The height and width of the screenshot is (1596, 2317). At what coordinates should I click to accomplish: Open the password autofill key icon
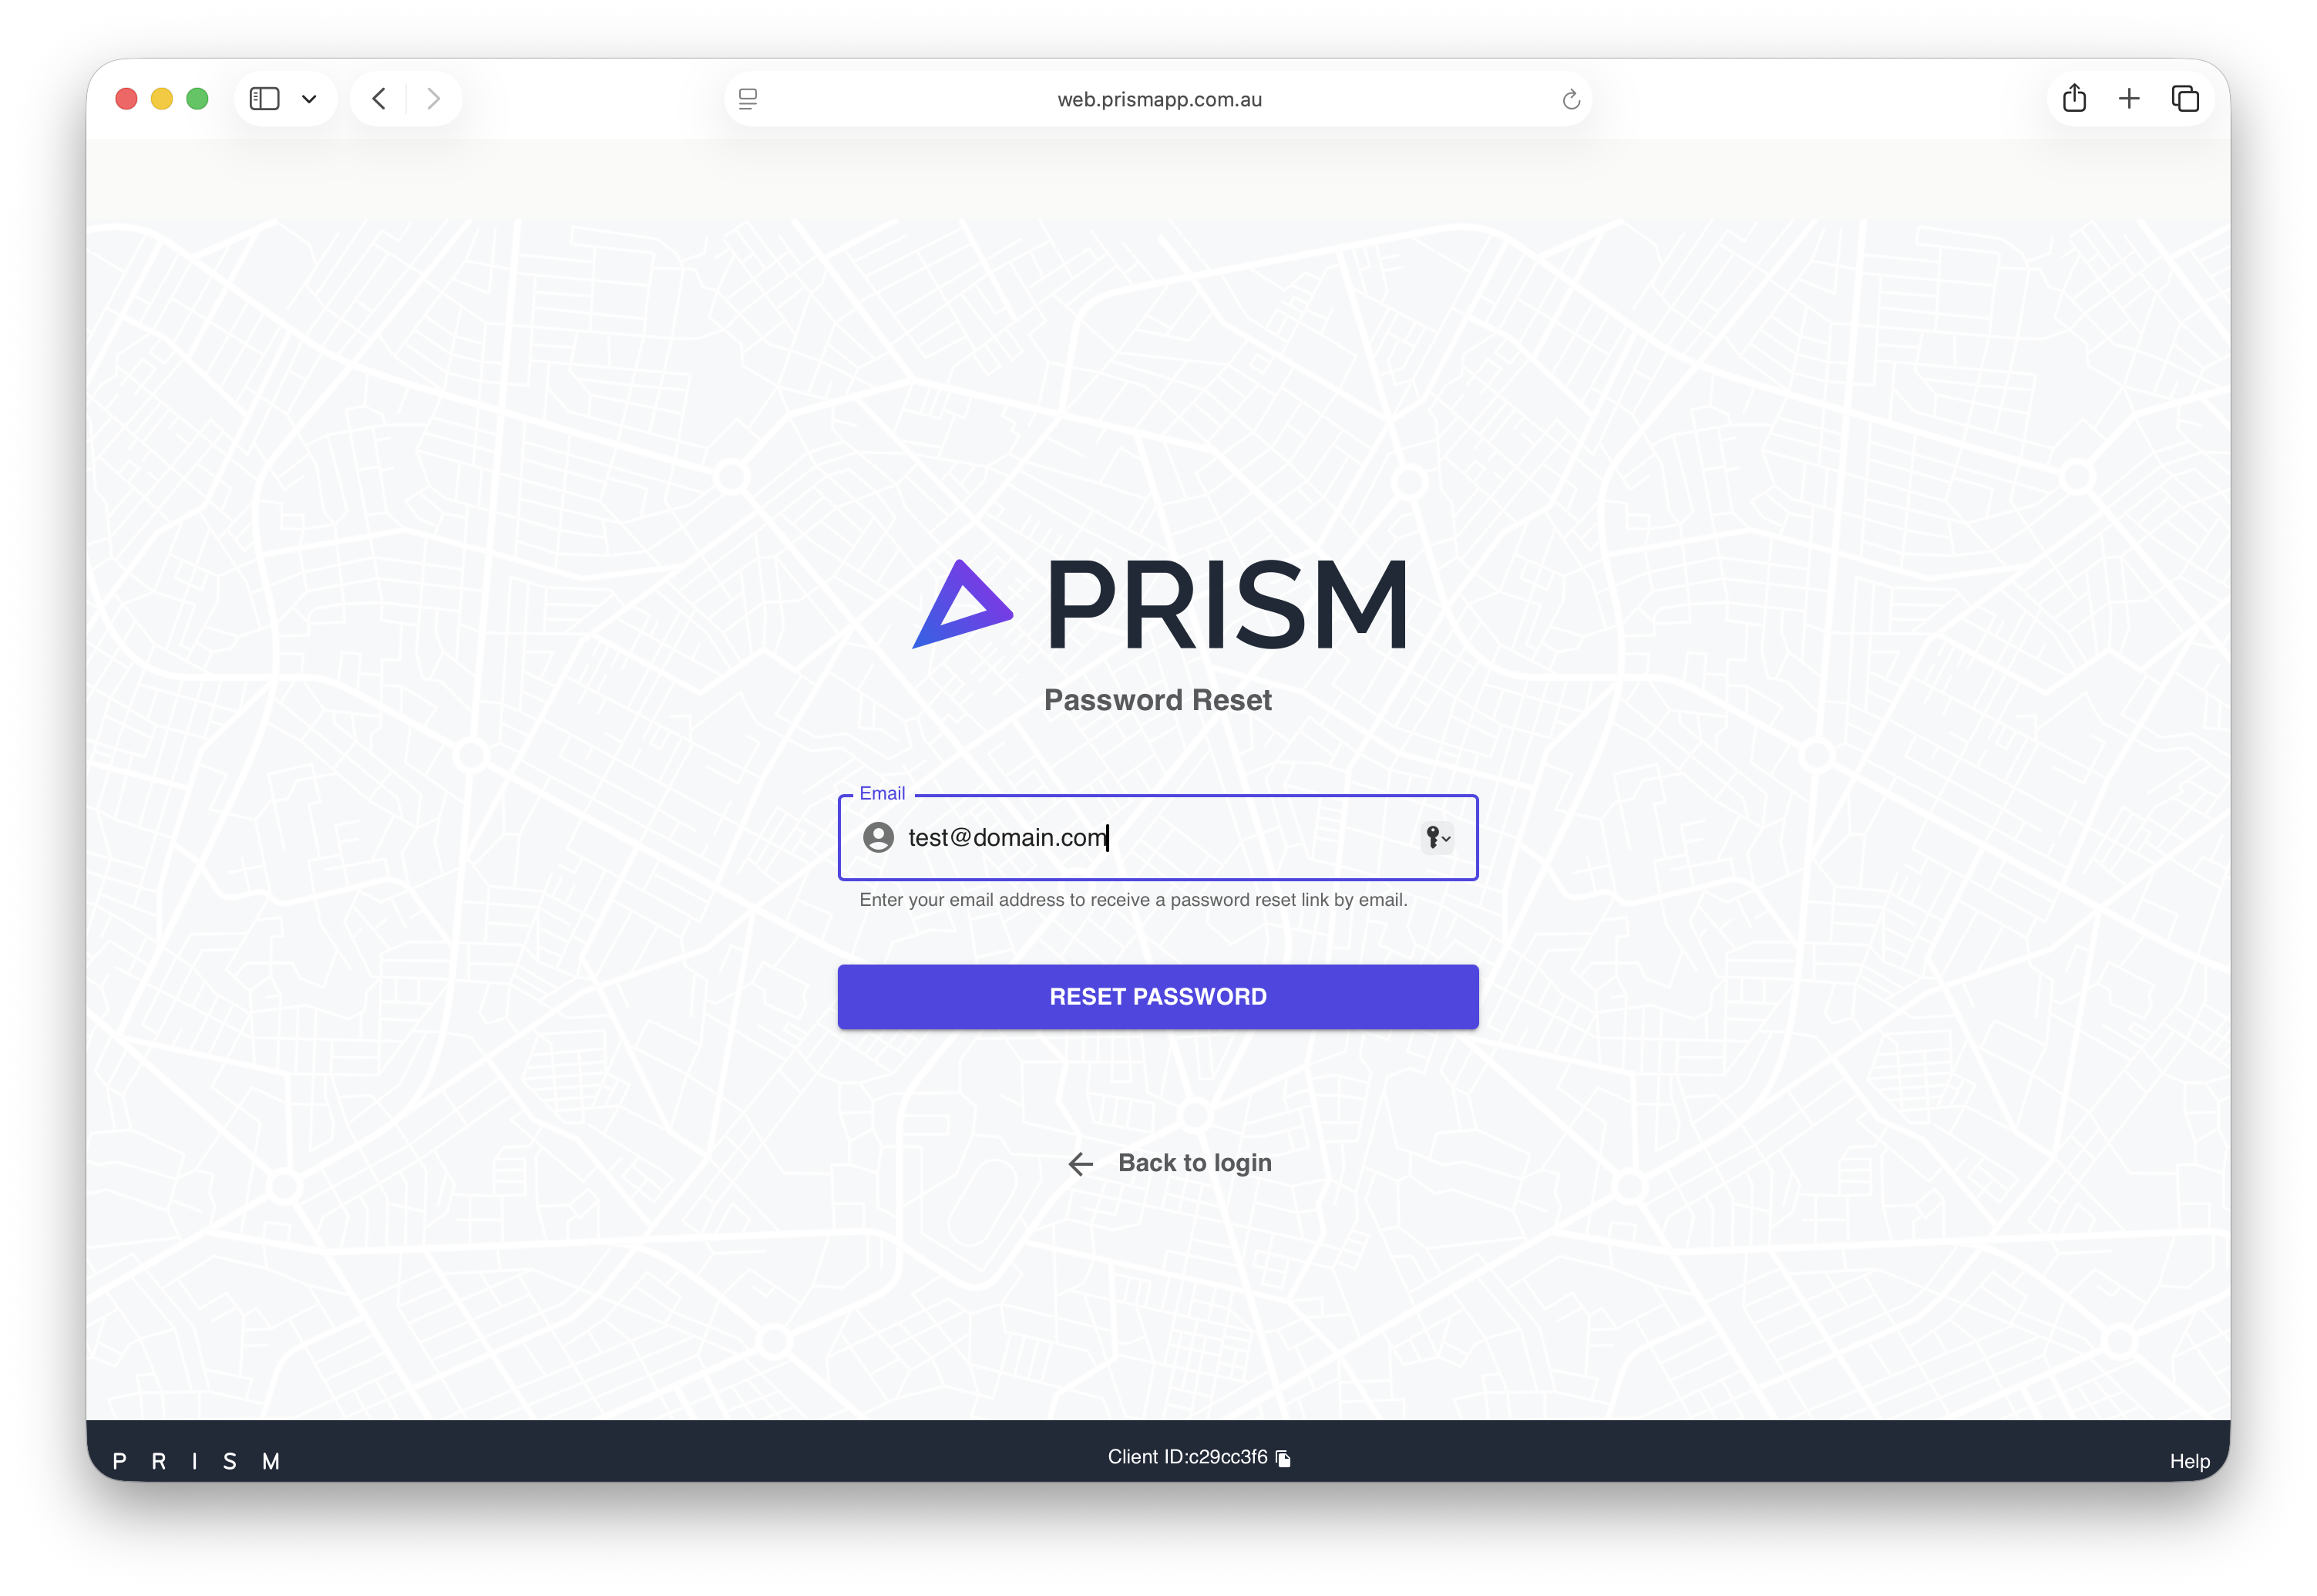click(x=1434, y=838)
